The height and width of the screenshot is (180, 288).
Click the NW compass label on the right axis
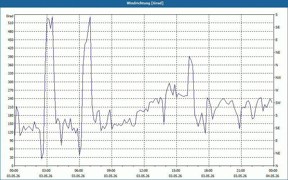pos(278,78)
